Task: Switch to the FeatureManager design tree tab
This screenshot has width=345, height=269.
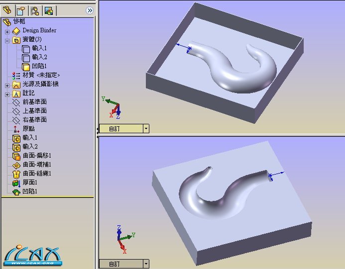Action: click(x=7, y=10)
